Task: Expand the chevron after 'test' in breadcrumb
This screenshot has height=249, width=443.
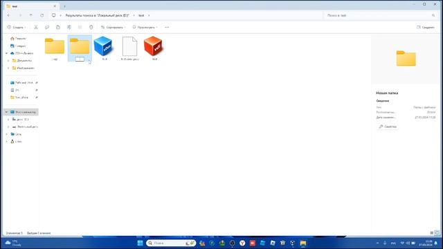Action: point(149,15)
